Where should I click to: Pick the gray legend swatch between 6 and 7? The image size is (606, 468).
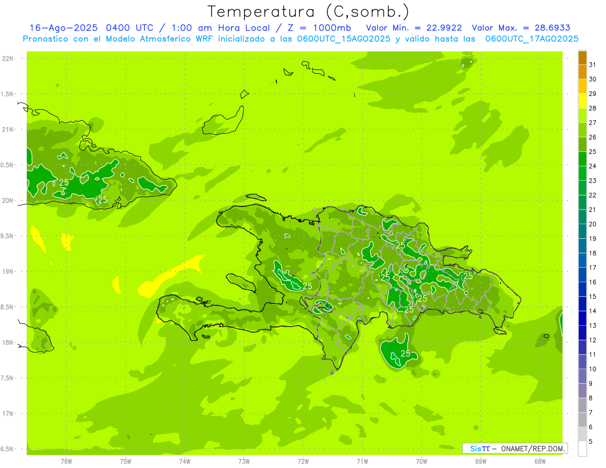[582, 420]
